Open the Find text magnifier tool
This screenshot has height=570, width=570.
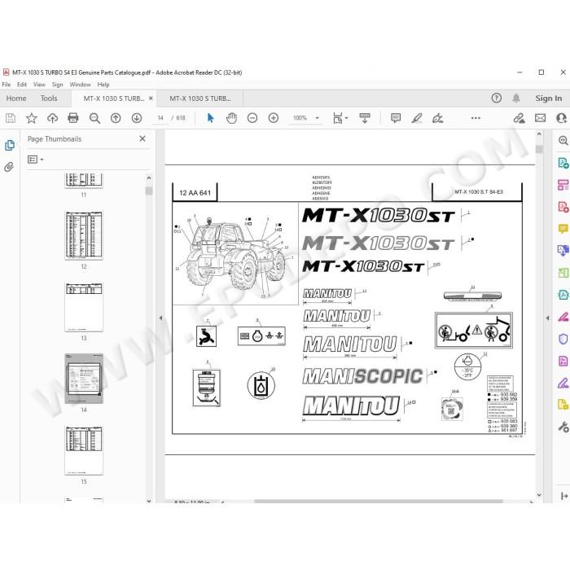(94, 118)
